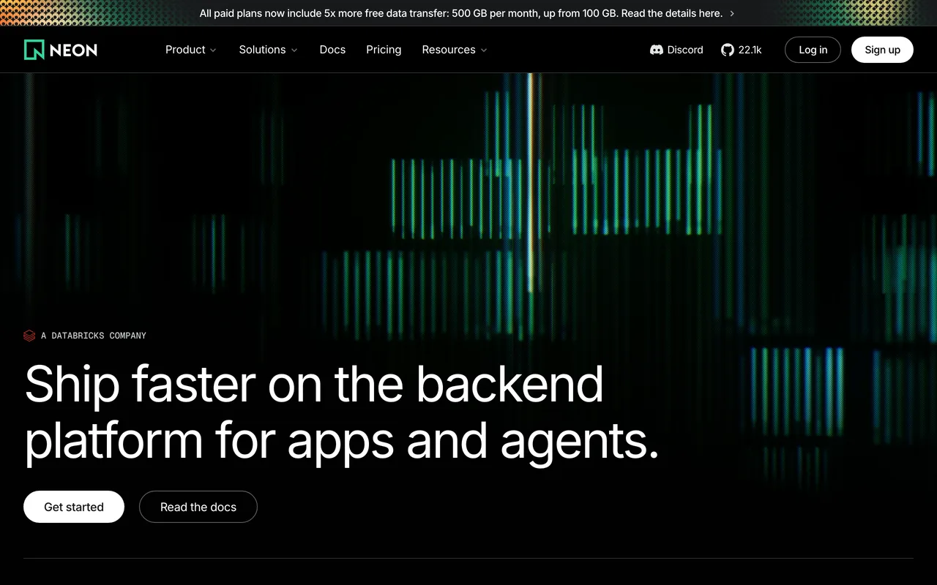Screen dimensions: 937x585
Task: Expand the Product menu chevron
Action: pyautogui.click(x=213, y=50)
